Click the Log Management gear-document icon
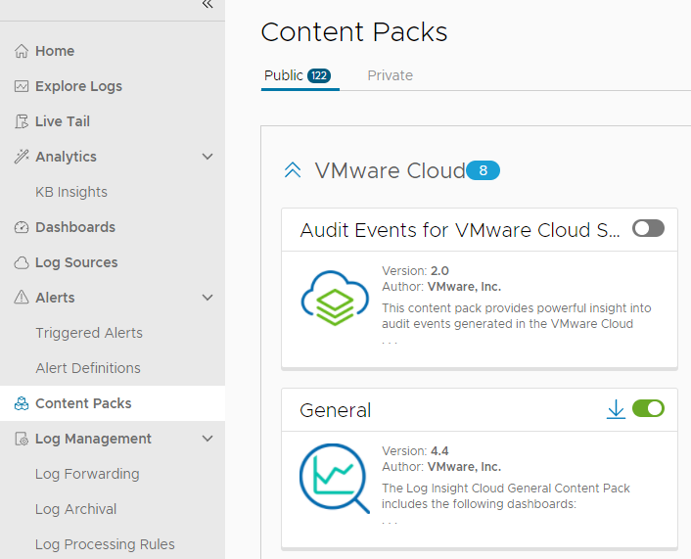Screen dimensions: 691x559 pos(22,439)
